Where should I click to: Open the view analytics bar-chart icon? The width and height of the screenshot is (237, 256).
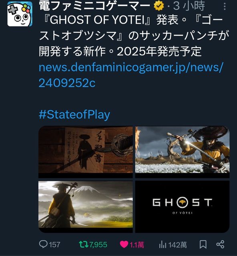coord(163,244)
